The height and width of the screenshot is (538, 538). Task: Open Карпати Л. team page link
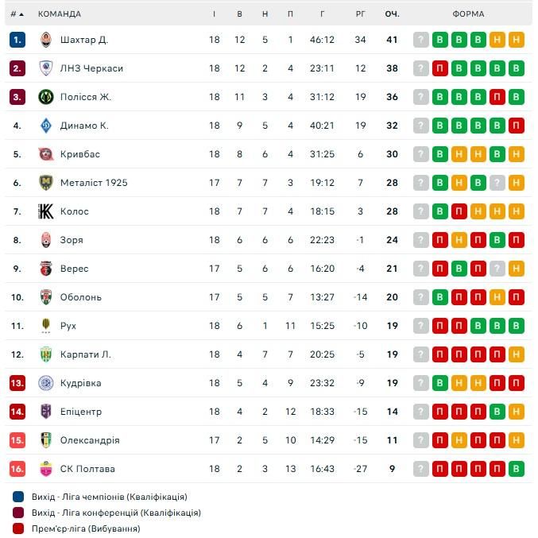pyautogui.click(x=86, y=354)
